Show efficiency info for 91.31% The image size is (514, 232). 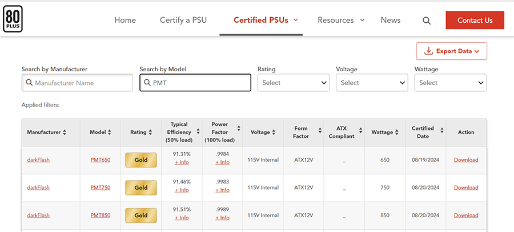(182, 162)
